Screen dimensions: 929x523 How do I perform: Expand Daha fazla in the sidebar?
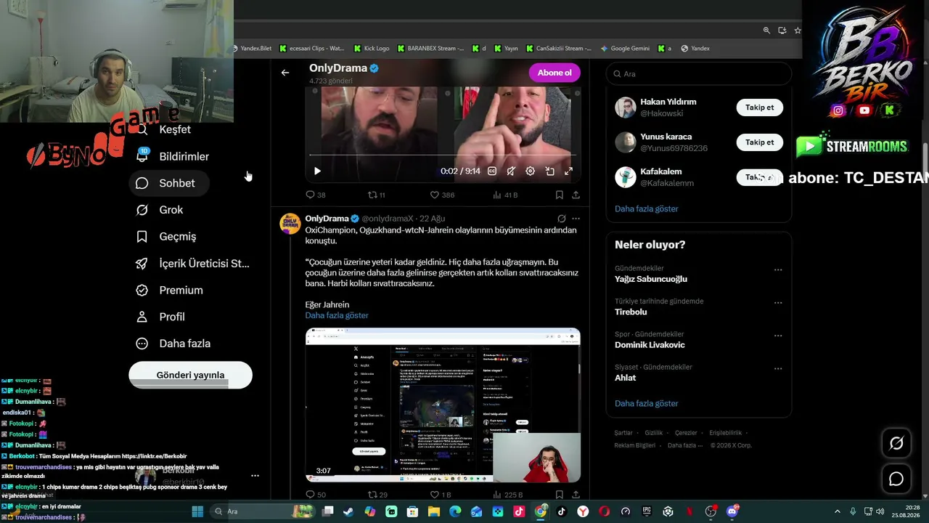175,344
